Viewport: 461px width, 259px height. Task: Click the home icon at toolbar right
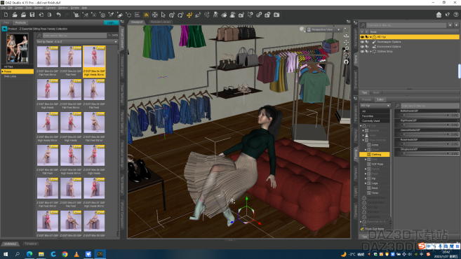pos(439,15)
